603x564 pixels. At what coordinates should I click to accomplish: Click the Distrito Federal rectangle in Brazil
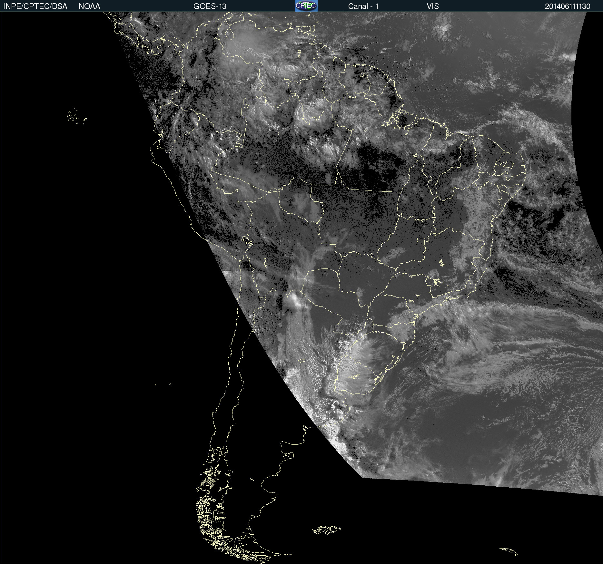pyautogui.click(x=421, y=240)
